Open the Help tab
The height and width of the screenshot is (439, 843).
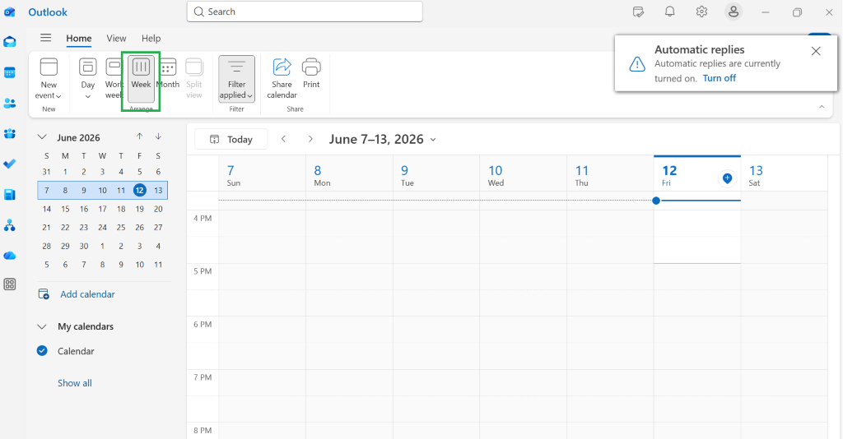(151, 38)
